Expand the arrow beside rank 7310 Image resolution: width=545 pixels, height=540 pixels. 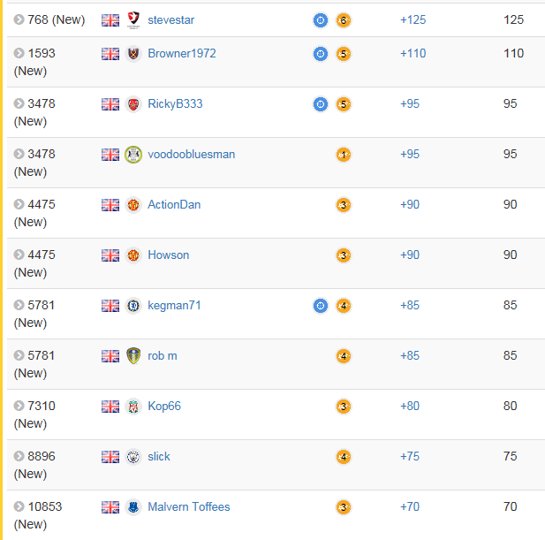pos(19,406)
